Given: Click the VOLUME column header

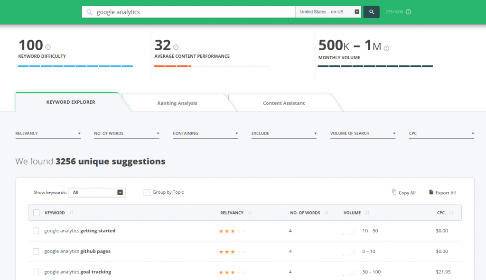Looking at the screenshot, I should (352, 213).
